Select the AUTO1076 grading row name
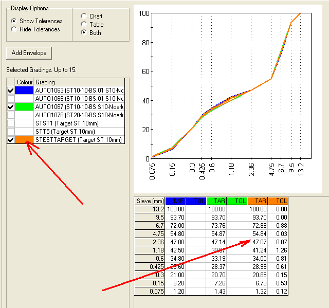The height and width of the screenshot is (308, 329). pyautogui.click(x=79, y=115)
